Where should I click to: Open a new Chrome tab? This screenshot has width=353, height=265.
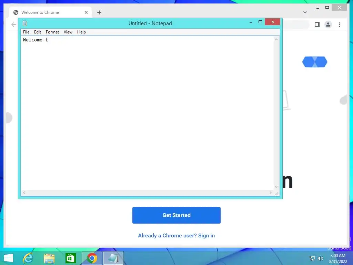tap(99, 12)
